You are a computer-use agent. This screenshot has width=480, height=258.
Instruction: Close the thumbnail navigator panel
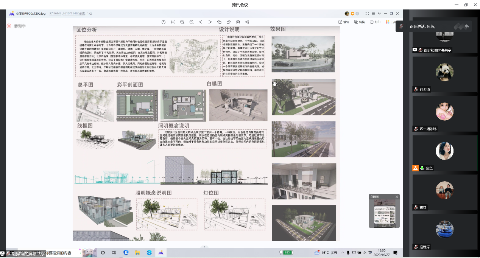click(397, 197)
